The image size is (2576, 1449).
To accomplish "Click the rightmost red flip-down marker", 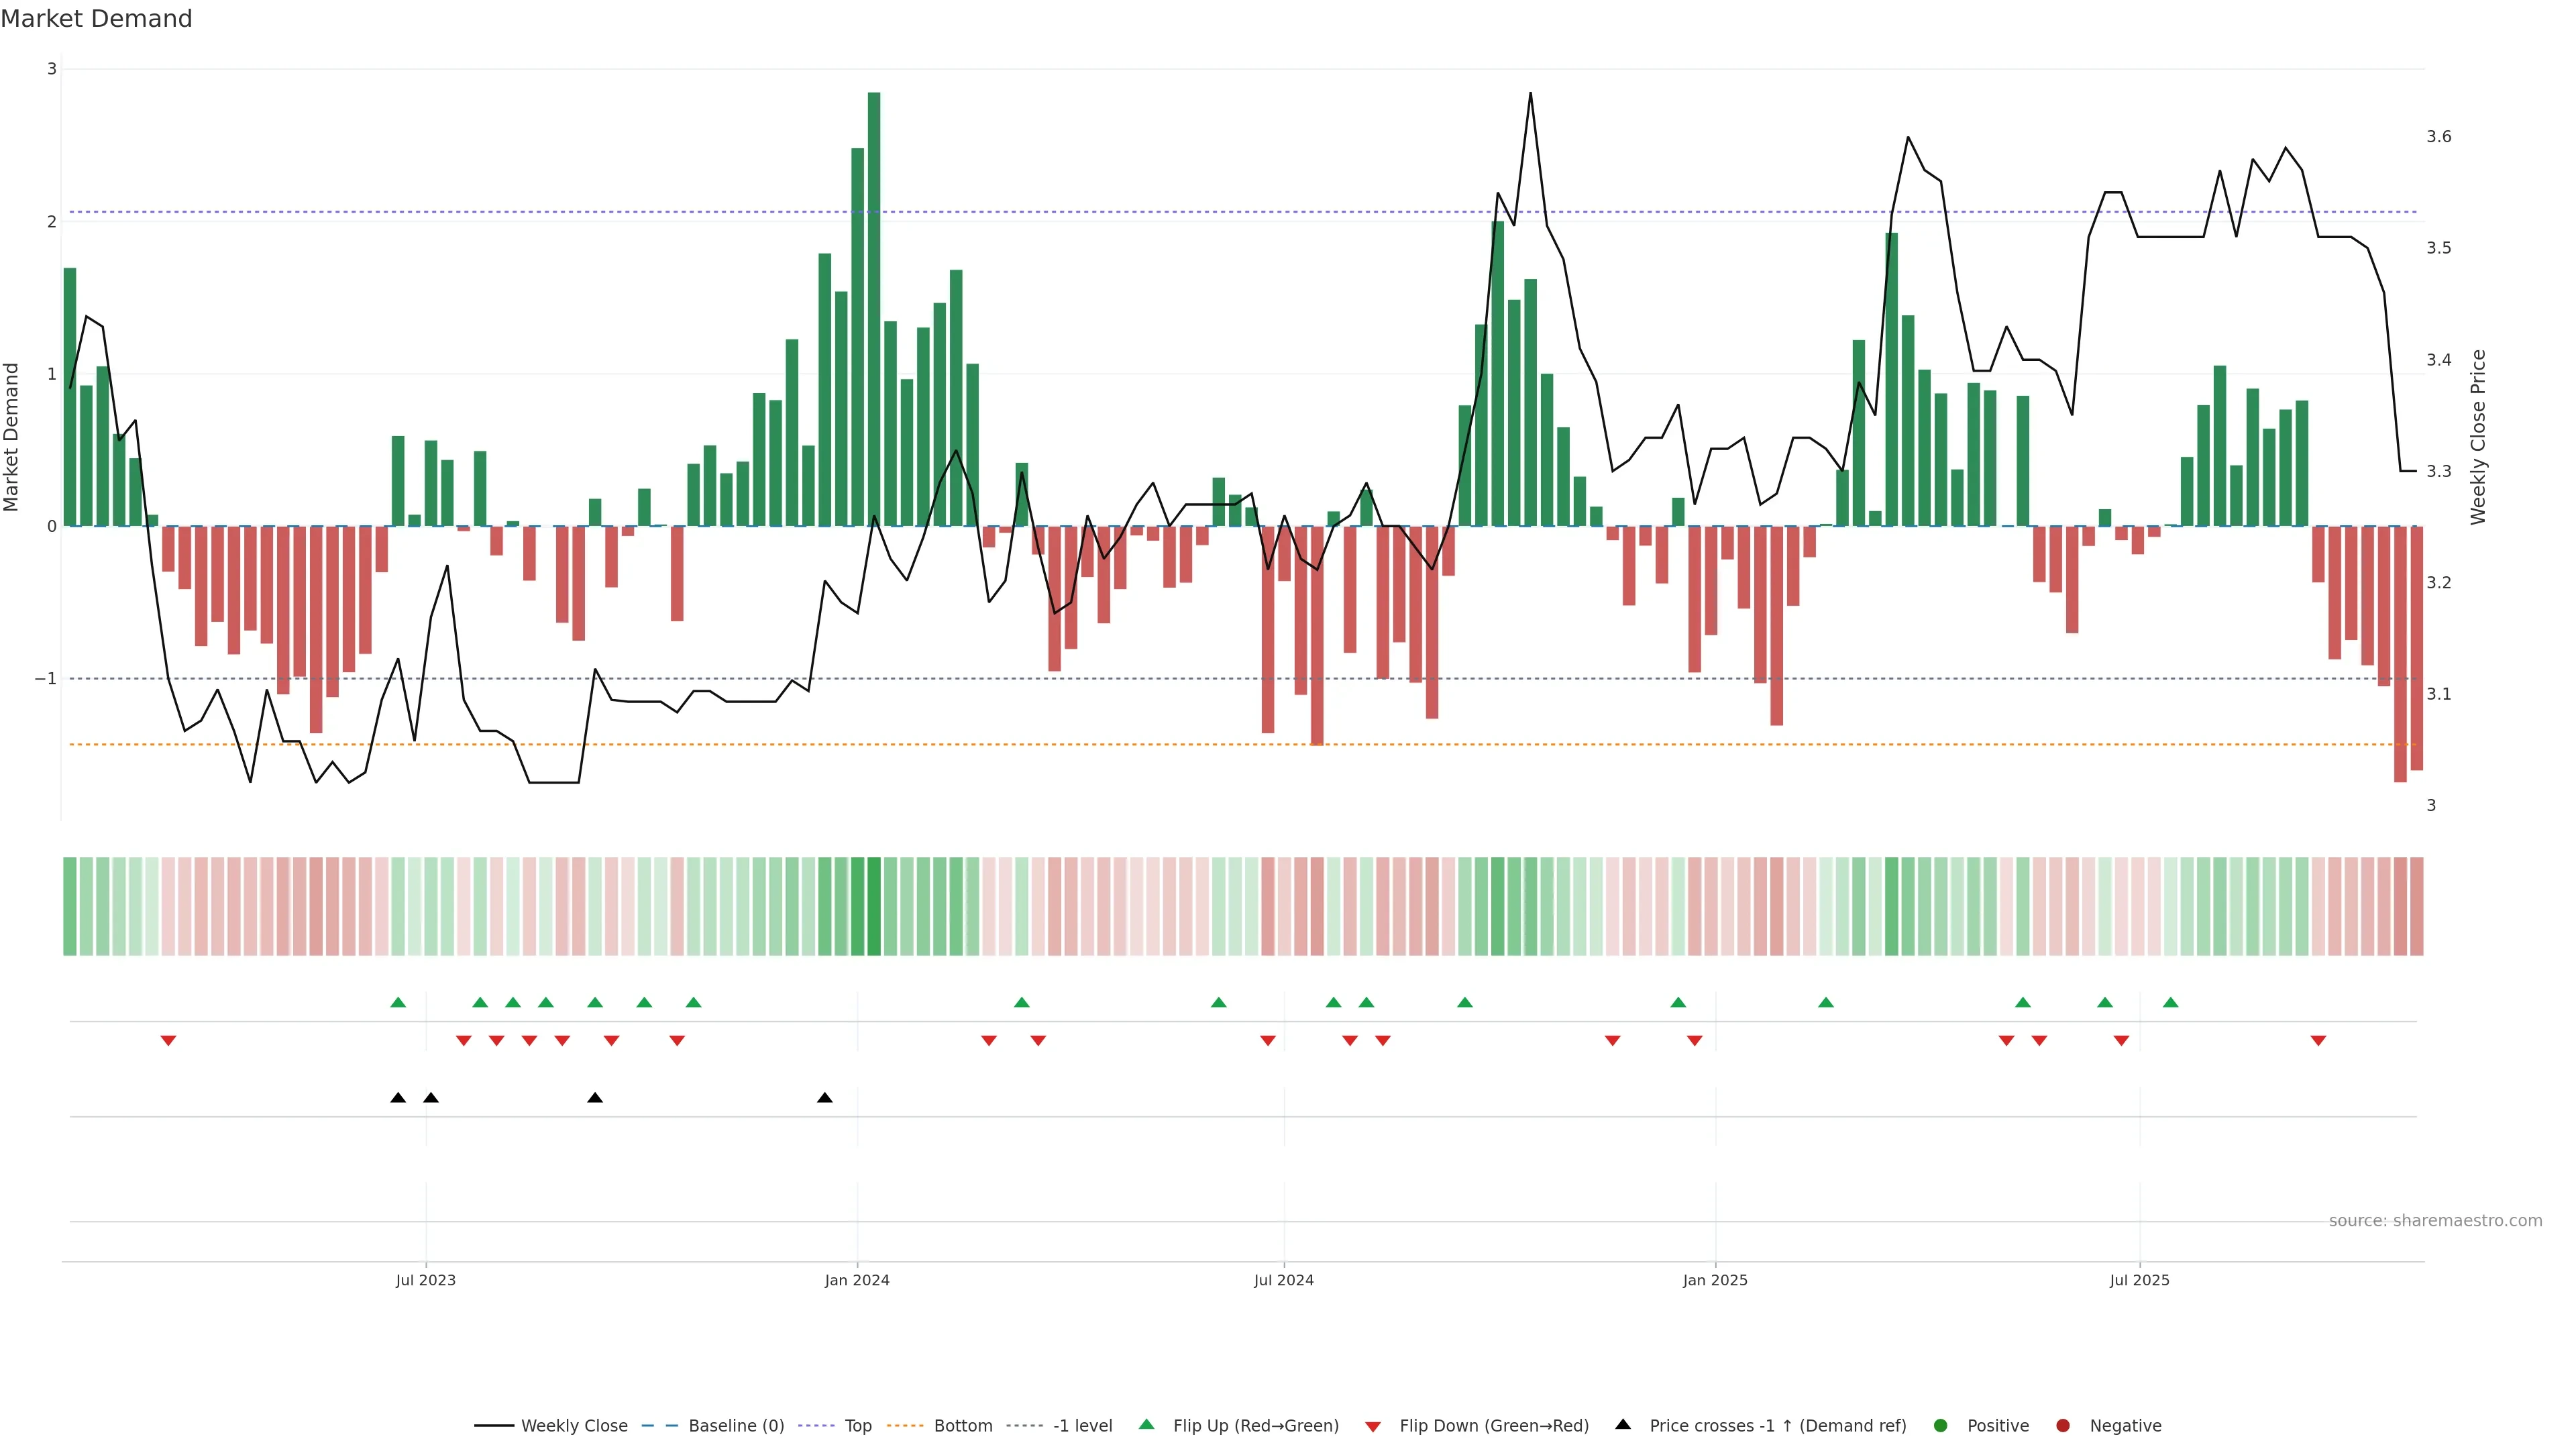I will tap(2318, 1041).
